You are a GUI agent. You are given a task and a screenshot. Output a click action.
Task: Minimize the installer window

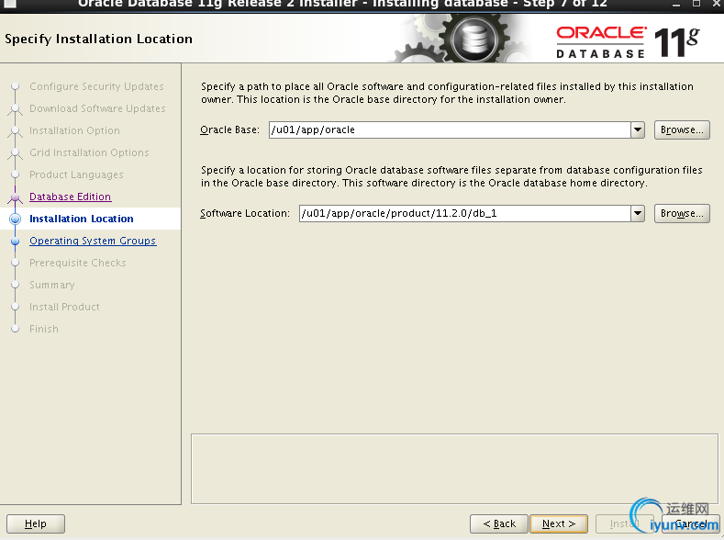(x=676, y=5)
